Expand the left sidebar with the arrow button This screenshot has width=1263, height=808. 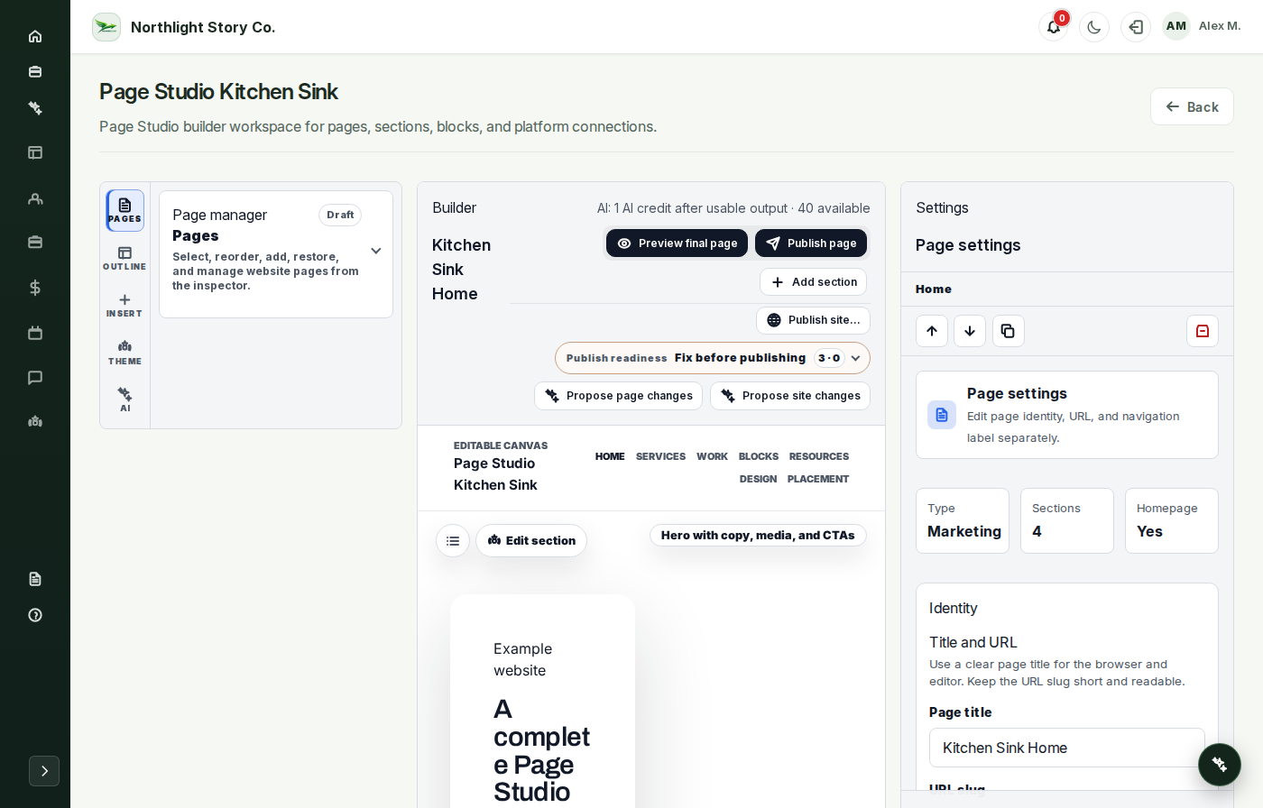(44, 771)
